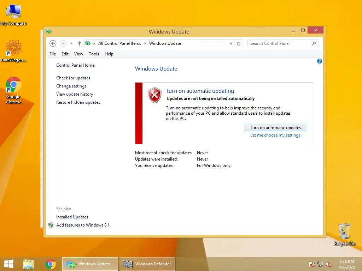362x271 pixels.
Task: Click the breadcrumb double-chevron overflow
Action: 94,43
